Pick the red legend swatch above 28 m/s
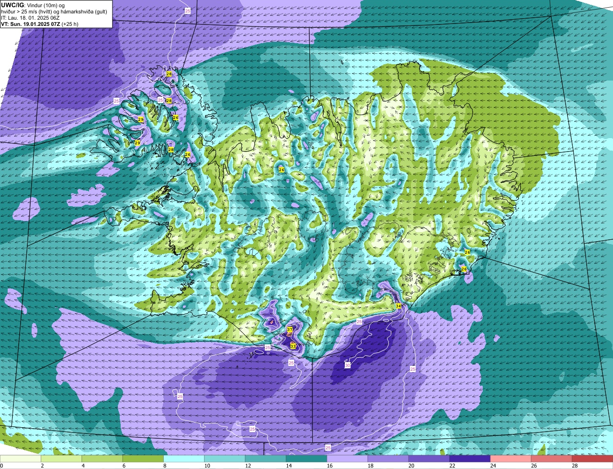 point(592,458)
